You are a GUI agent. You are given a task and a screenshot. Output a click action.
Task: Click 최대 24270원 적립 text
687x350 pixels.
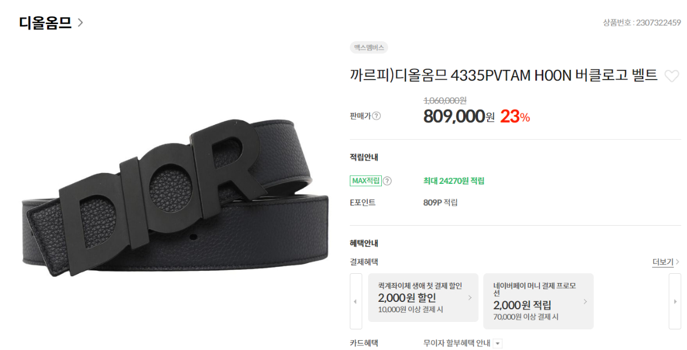pyautogui.click(x=453, y=181)
